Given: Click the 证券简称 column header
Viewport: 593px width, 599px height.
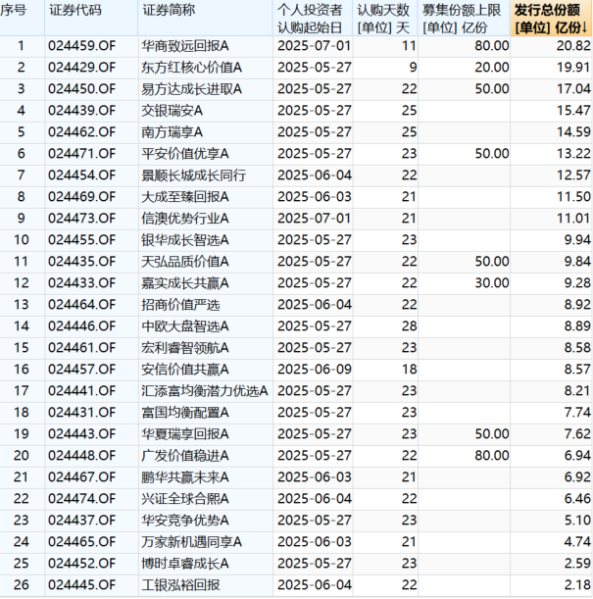Looking at the screenshot, I should (x=206, y=18).
